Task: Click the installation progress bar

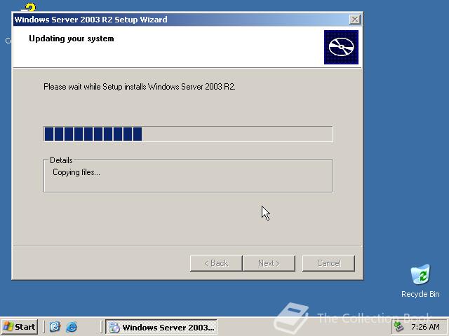Action: point(188,134)
